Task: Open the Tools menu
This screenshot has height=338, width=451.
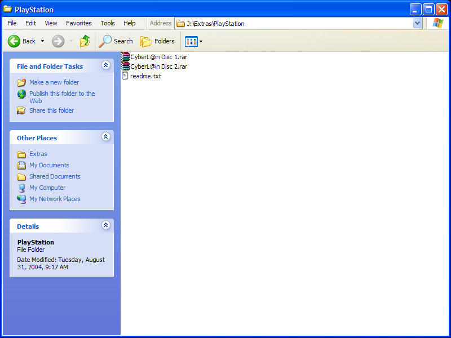Action: (108, 23)
